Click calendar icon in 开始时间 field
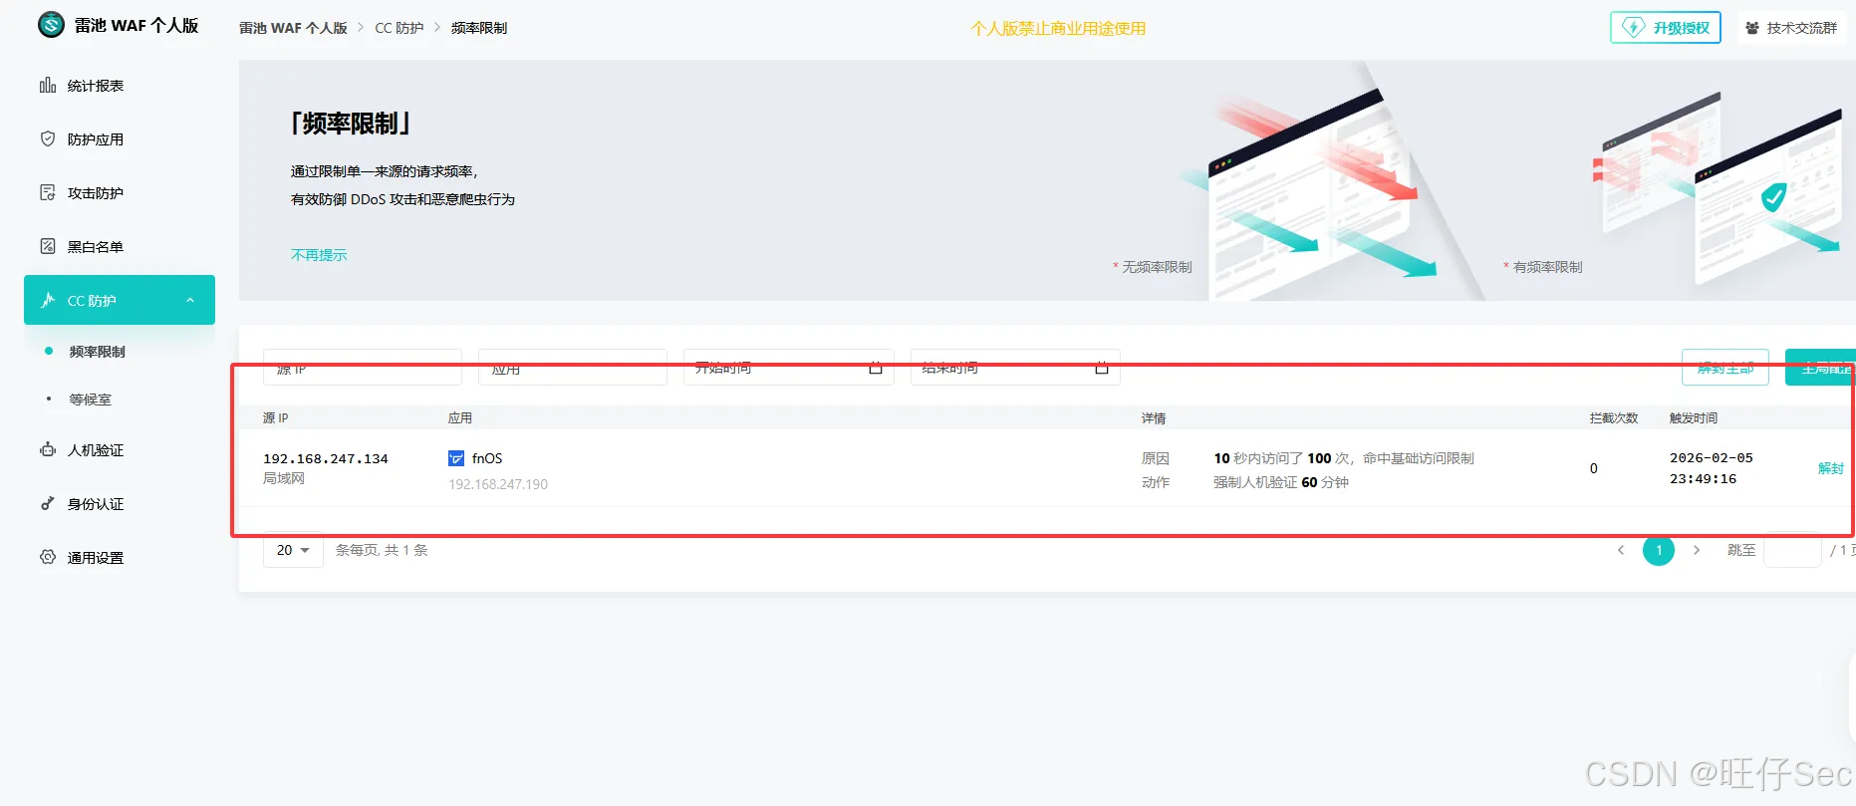1856x806 pixels. [x=876, y=368]
